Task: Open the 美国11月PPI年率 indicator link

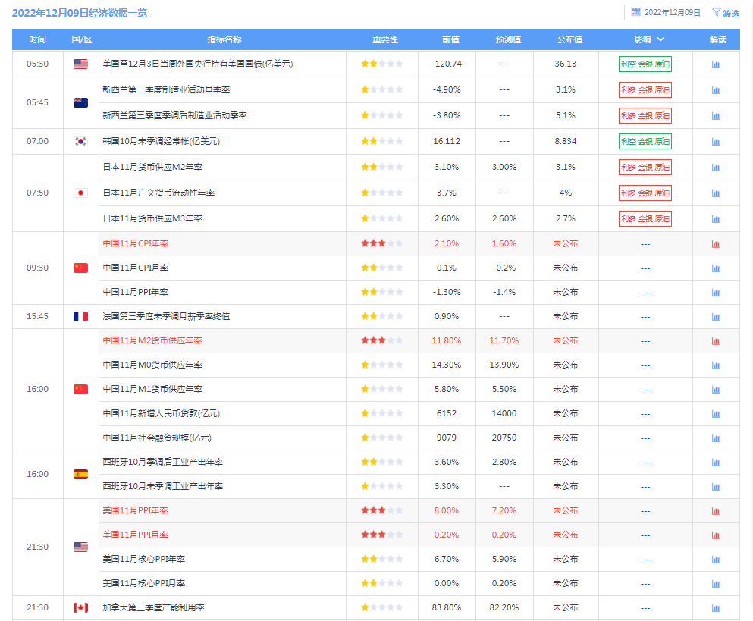Action: tap(136, 510)
